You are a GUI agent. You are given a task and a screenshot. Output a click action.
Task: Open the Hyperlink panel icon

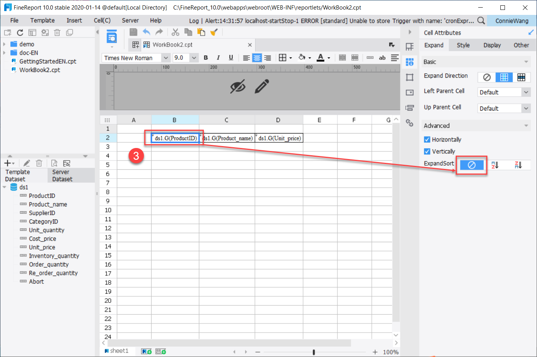[410, 123]
